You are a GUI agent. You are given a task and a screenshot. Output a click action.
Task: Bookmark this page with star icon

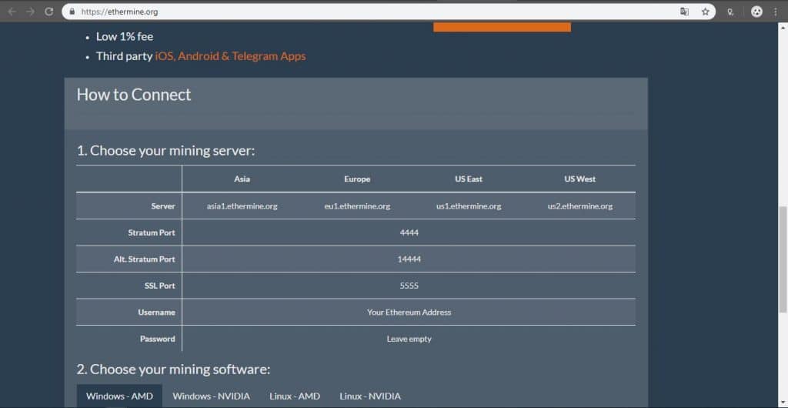(x=705, y=12)
